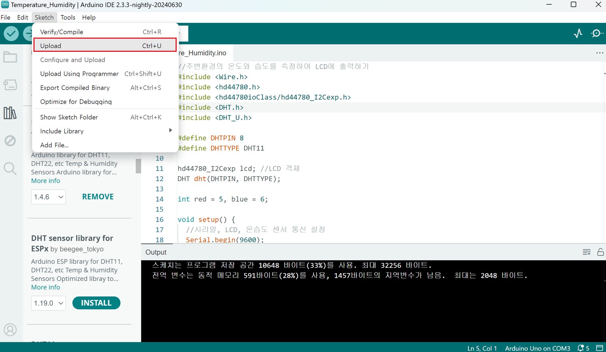Open the Search sidebar icon
Viewport: 606px width, 352px height.
[x=10, y=168]
